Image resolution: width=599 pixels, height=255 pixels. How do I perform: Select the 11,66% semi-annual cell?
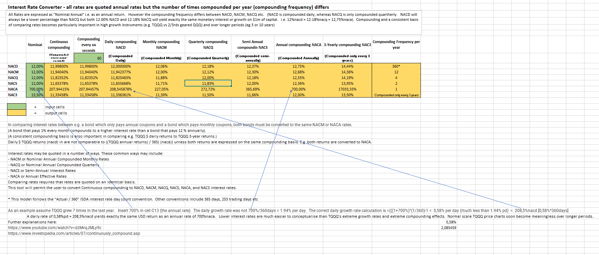click(x=253, y=95)
